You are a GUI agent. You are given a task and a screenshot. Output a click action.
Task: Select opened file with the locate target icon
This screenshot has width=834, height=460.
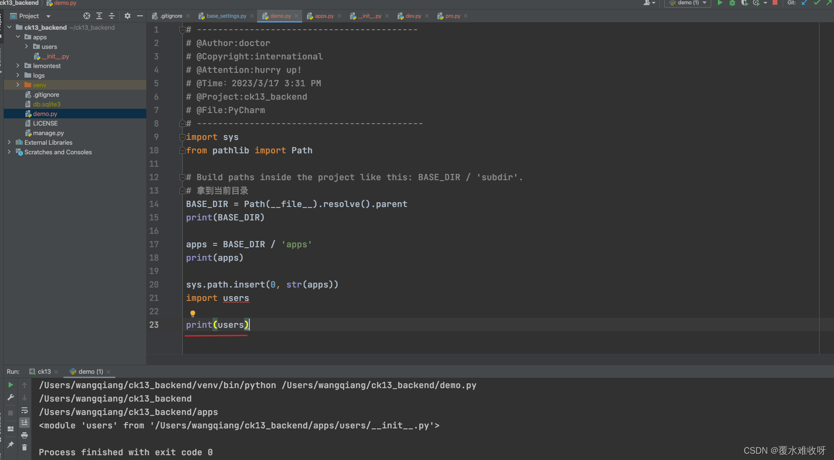point(87,16)
